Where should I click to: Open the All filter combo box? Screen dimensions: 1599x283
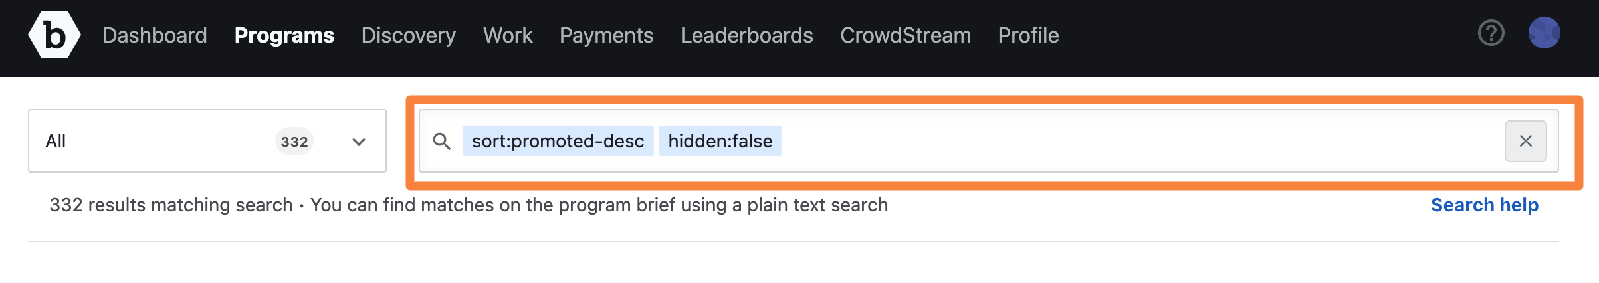coord(207,141)
